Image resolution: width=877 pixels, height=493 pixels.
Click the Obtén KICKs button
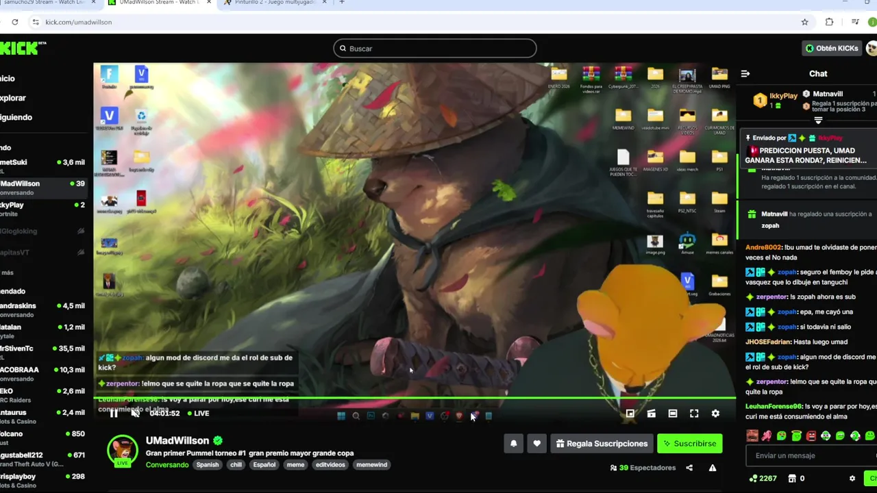click(x=831, y=49)
